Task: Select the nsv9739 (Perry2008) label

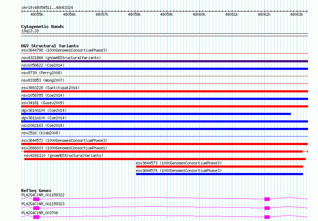Action: [x=42, y=73]
